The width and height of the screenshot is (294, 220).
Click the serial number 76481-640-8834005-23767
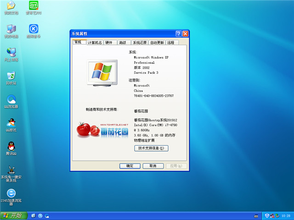point(154,96)
